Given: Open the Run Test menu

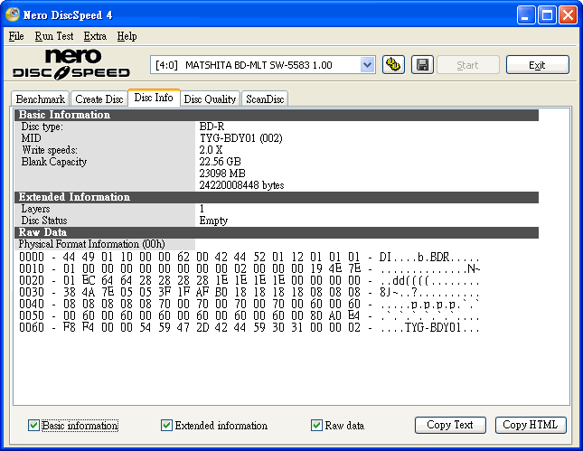Looking at the screenshot, I should 54,36.
